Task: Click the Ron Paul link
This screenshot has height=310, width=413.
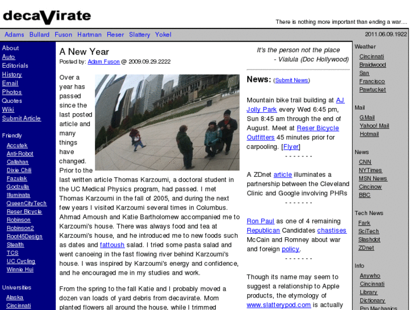Action: coord(261,221)
